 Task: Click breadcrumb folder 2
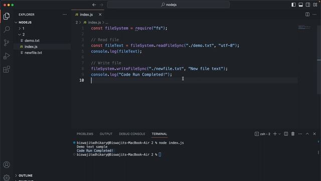pyautogui.click(x=77, y=22)
